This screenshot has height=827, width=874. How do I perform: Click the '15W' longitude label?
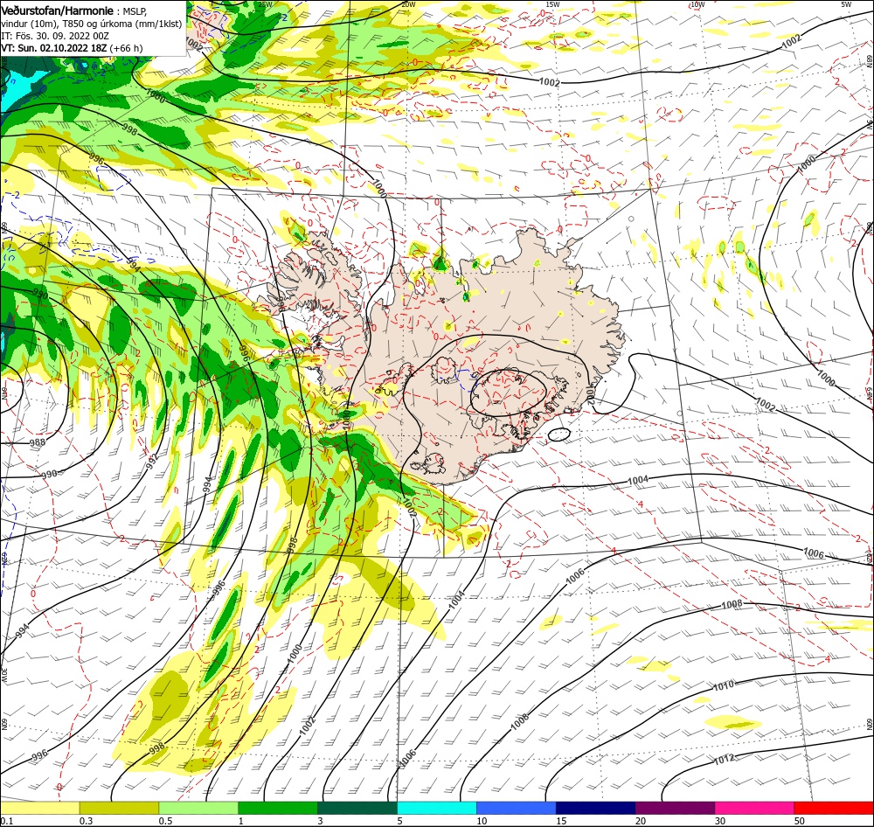pyautogui.click(x=552, y=4)
